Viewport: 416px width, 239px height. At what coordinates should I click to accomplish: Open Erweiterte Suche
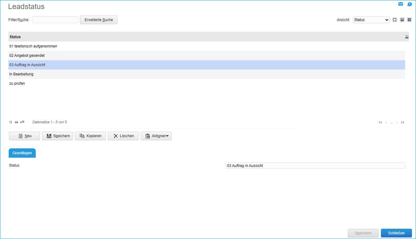point(98,20)
